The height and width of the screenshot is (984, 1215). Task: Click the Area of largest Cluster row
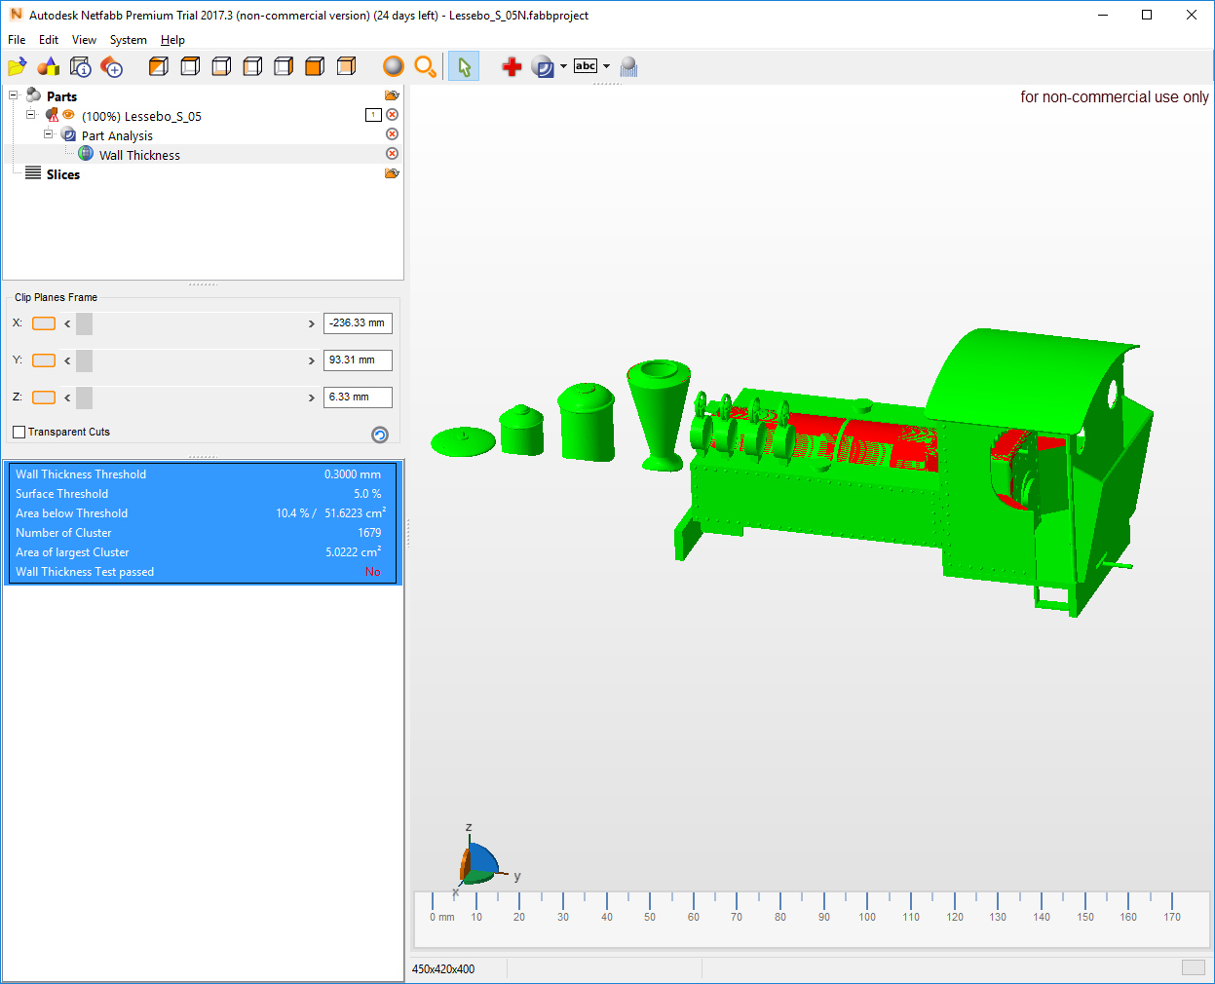[203, 552]
